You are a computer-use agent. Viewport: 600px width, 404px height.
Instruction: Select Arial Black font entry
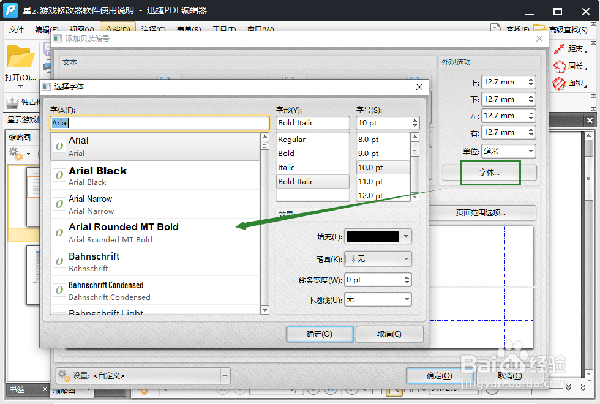pos(156,176)
